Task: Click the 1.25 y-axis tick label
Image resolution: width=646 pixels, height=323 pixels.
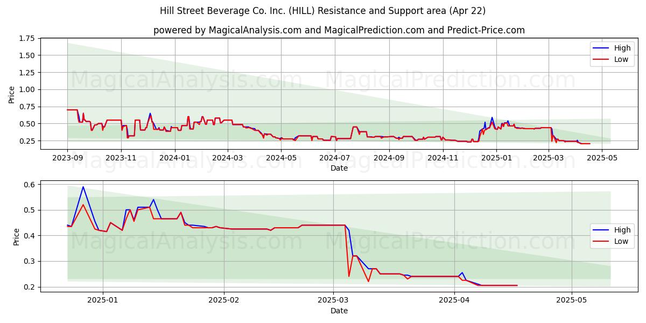Action: click(x=27, y=73)
